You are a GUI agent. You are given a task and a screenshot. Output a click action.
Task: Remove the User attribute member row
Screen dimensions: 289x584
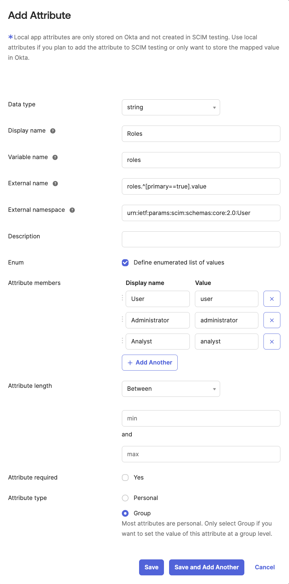point(272,299)
